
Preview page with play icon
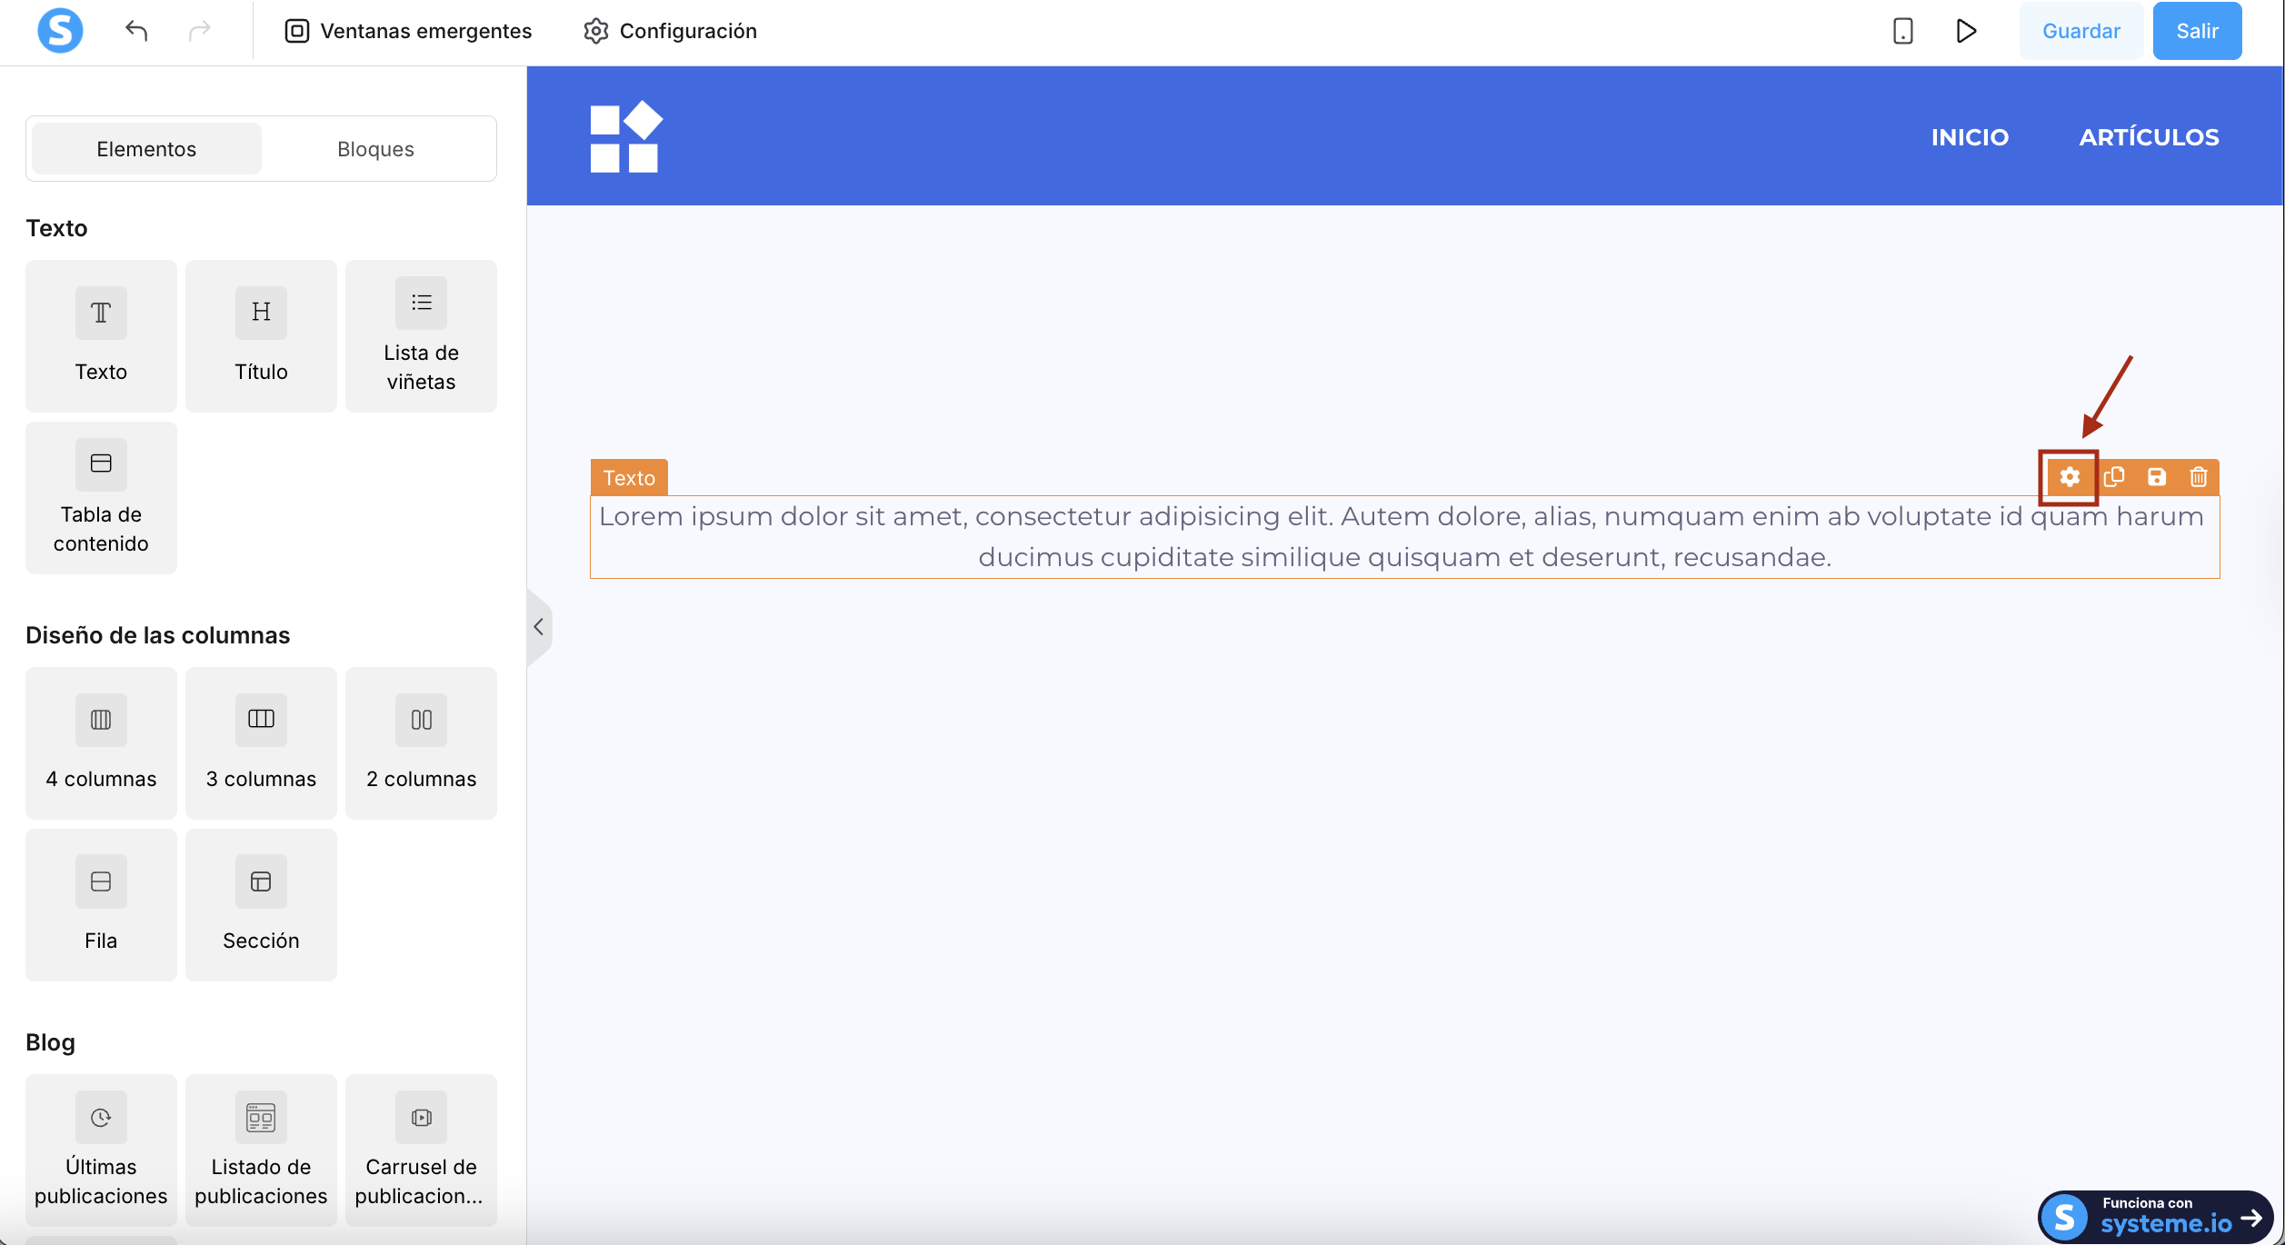1965,31
